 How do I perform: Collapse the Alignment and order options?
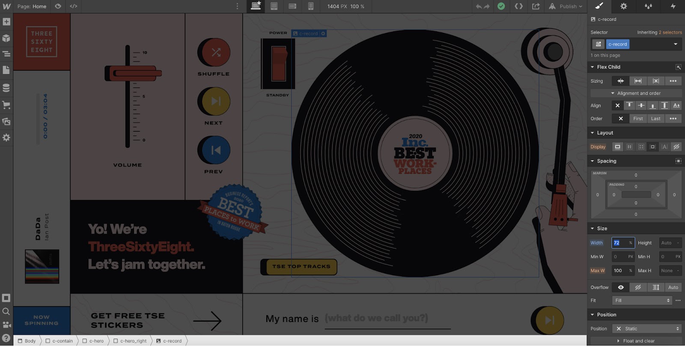[x=636, y=93]
